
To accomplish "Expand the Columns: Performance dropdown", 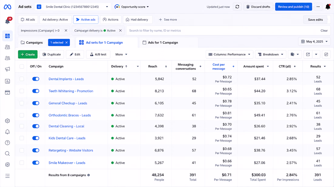I will click(230, 54).
